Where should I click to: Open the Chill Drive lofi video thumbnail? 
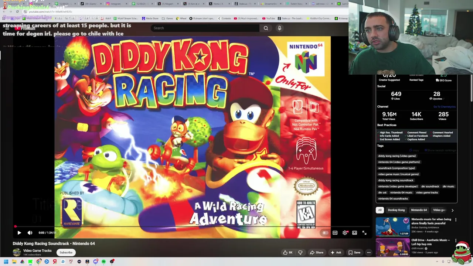(392, 247)
